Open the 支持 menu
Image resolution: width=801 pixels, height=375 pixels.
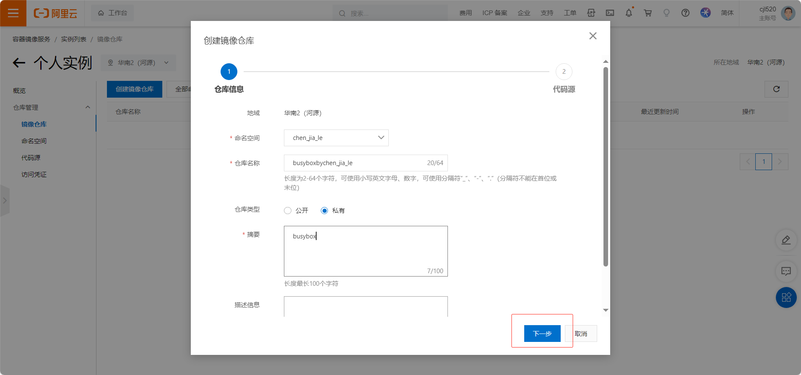pyautogui.click(x=547, y=13)
